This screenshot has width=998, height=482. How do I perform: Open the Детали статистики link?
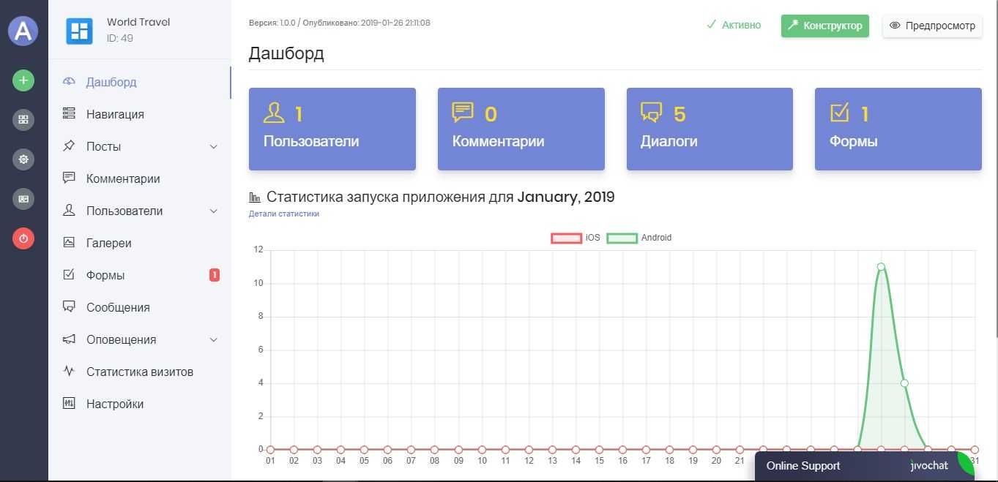(x=284, y=214)
